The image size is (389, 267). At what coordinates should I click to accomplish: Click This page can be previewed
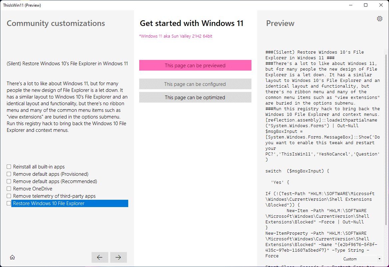(x=195, y=65)
